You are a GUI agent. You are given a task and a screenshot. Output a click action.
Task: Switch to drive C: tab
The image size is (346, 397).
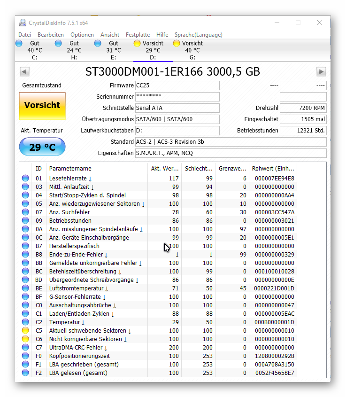tap(35, 50)
